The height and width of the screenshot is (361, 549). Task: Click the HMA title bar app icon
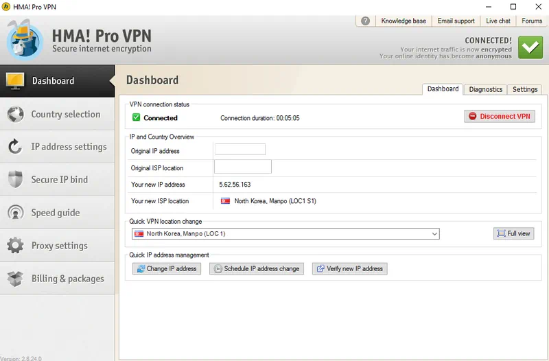click(x=6, y=7)
